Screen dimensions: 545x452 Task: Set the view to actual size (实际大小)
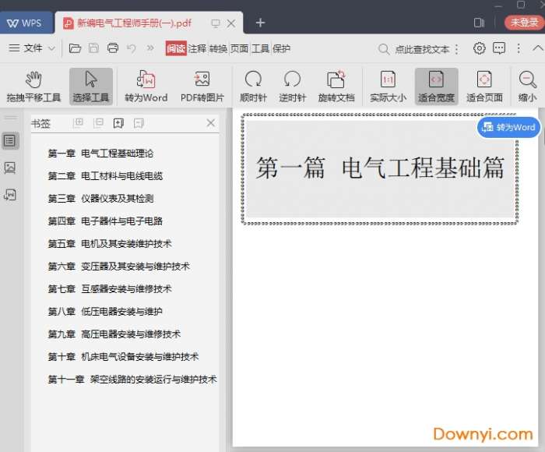[x=388, y=87]
